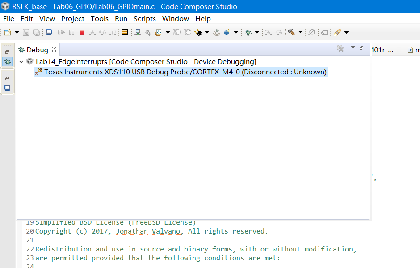Click the Connect Target icon
Image resolution: width=420 pixels, height=268 pixels.
click(138, 33)
